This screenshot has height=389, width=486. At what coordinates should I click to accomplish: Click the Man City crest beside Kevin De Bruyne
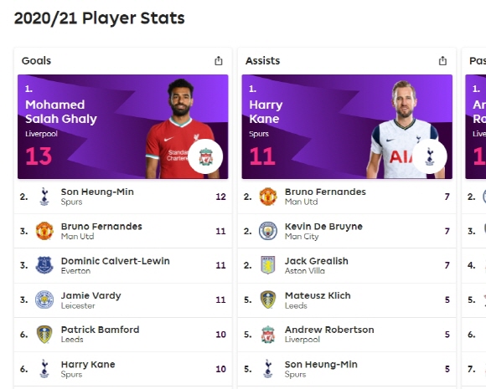[268, 231]
